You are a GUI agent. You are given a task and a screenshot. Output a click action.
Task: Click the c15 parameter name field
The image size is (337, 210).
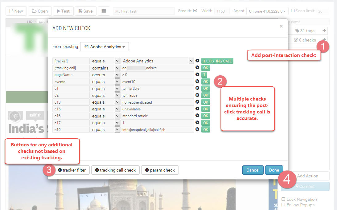[71, 109]
